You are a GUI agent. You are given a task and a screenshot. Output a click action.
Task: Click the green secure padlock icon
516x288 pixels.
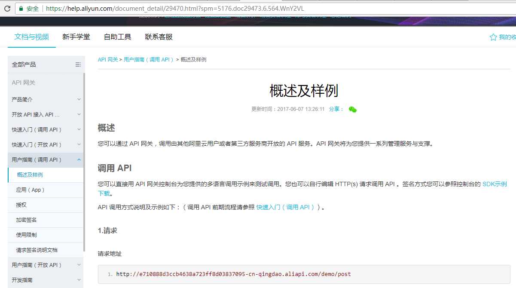[x=21, y=8]
